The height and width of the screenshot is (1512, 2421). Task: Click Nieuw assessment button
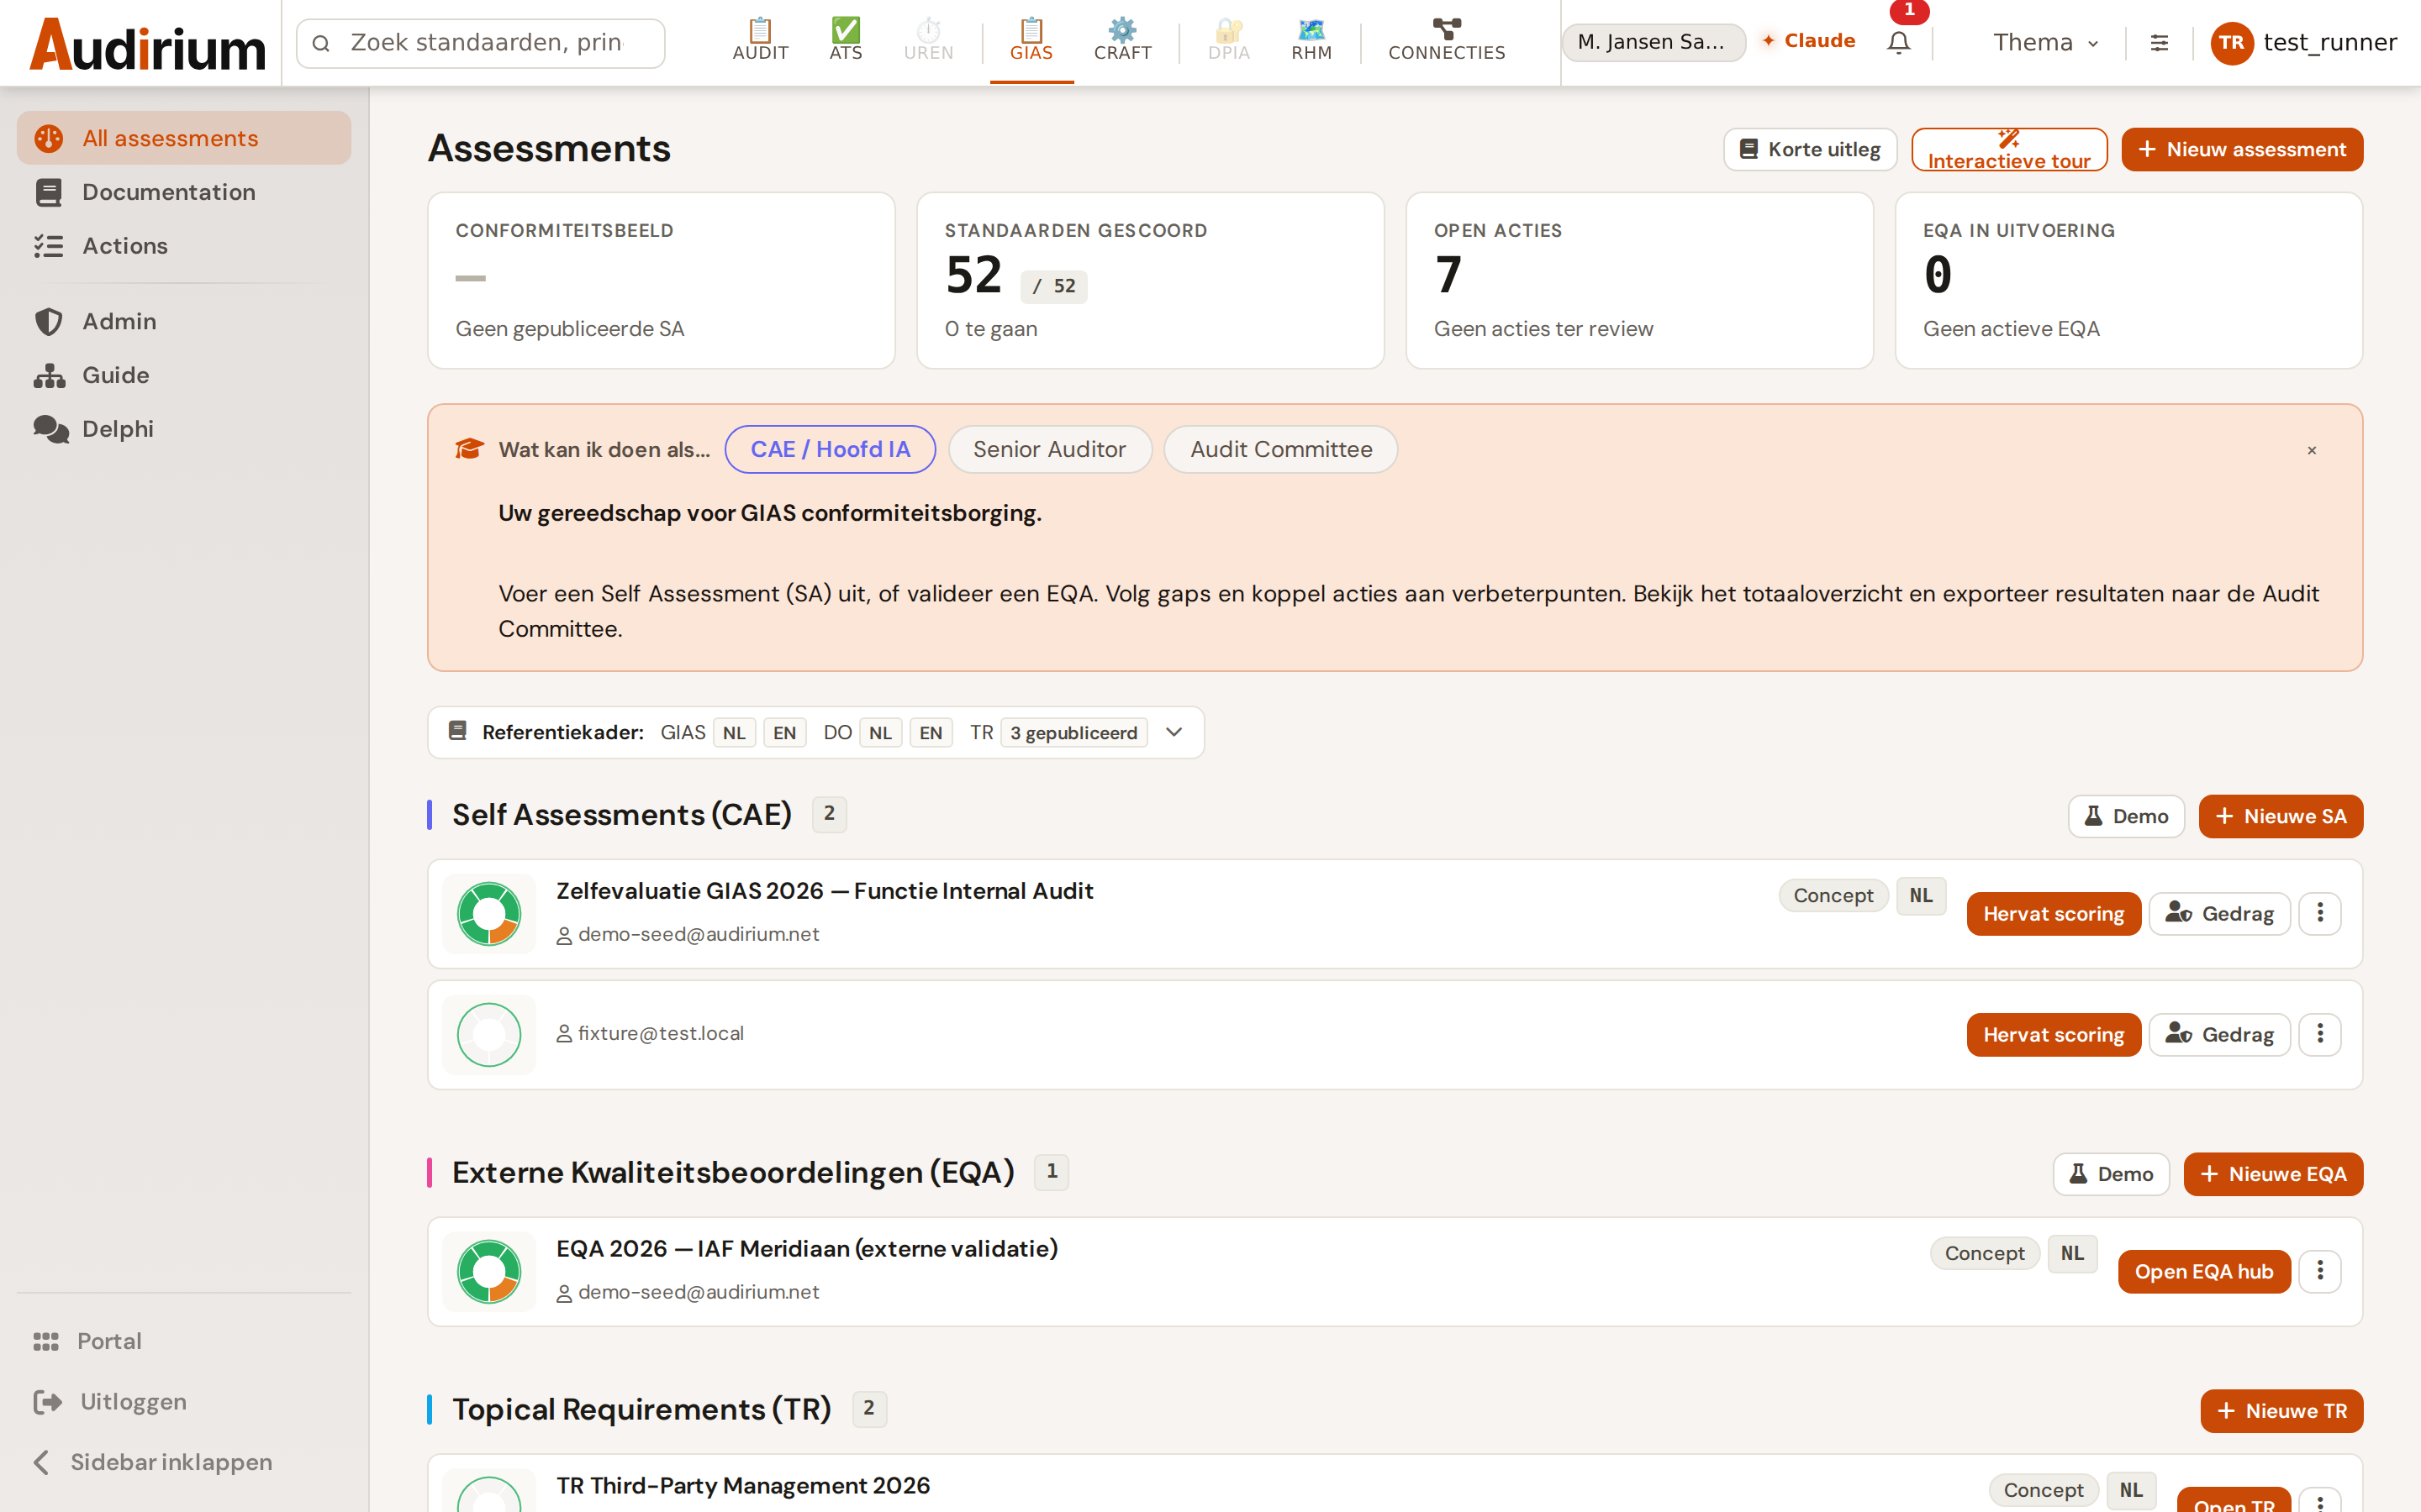[x=2242, y=150]
